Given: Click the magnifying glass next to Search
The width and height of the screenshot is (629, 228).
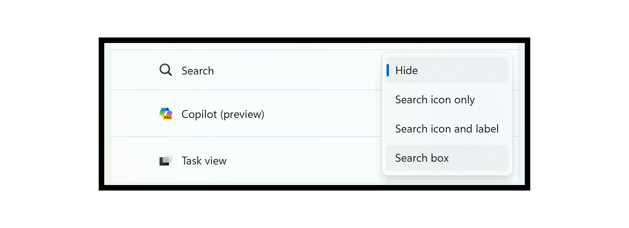Looking at the screenshot, I should pyautogui.click(x=165, y=70).
